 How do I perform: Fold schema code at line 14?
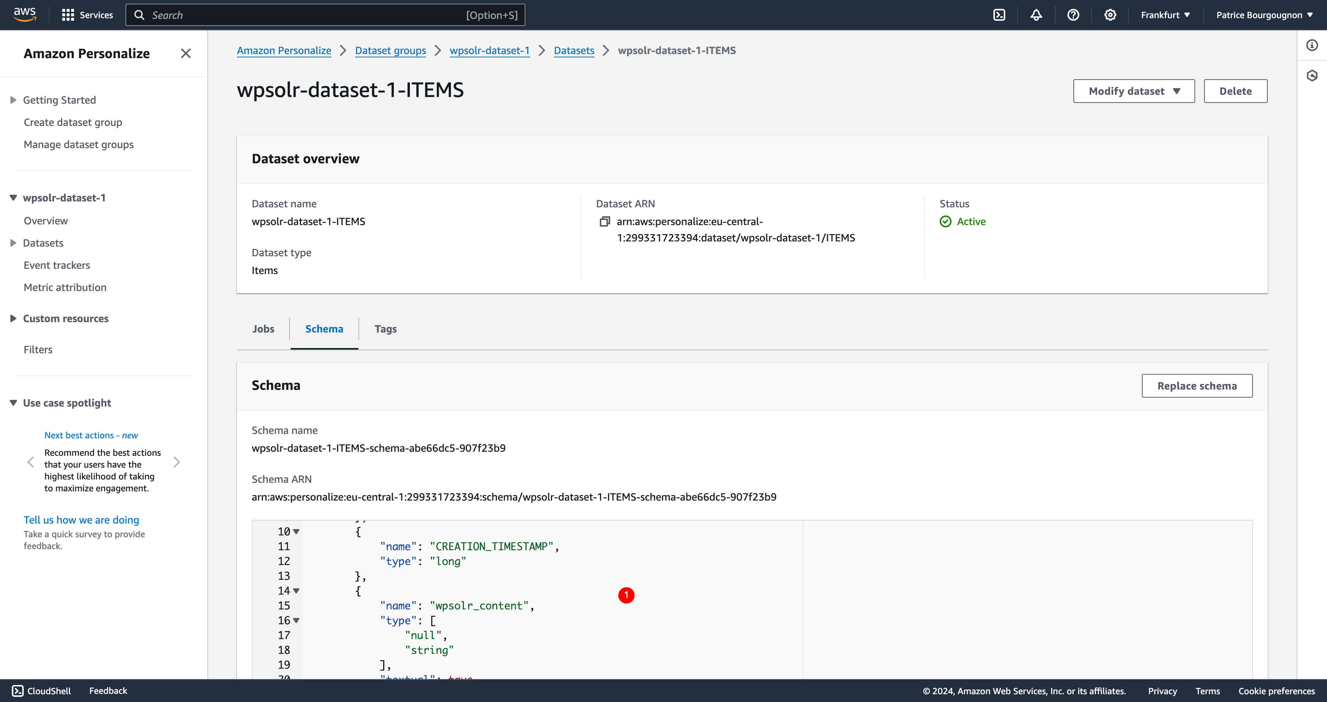pyautogui.click(x=296, y=591)
